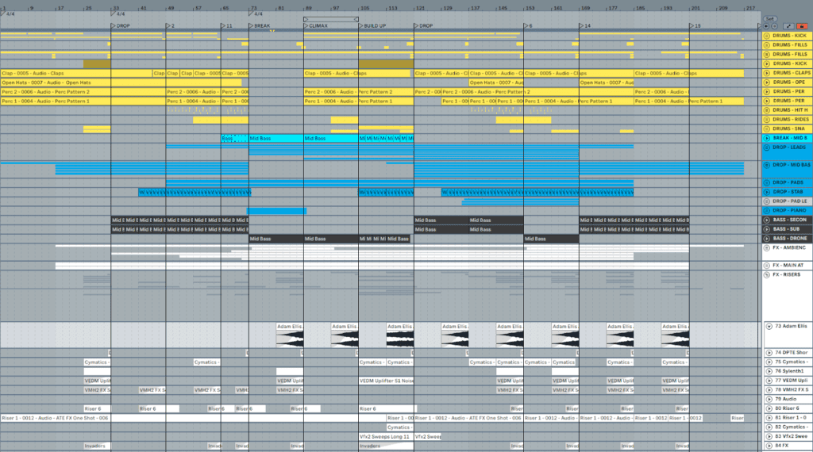This screenshot has height=452, width=813.
Task: Unfold the 82 Cymatics track
Action: (x=769, y=427)
